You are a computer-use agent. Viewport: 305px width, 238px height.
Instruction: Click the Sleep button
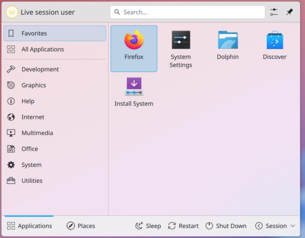tap(148, 226)
